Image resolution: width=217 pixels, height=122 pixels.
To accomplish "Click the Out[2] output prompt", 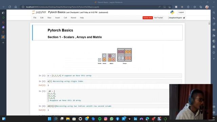I will pyautogui.click(x=42, y=85).
